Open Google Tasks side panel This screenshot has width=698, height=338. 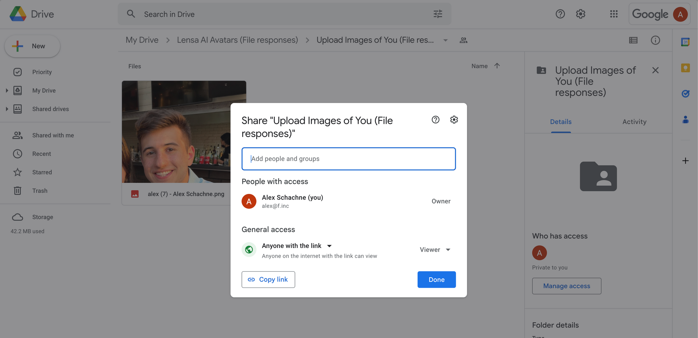[685, 93]
